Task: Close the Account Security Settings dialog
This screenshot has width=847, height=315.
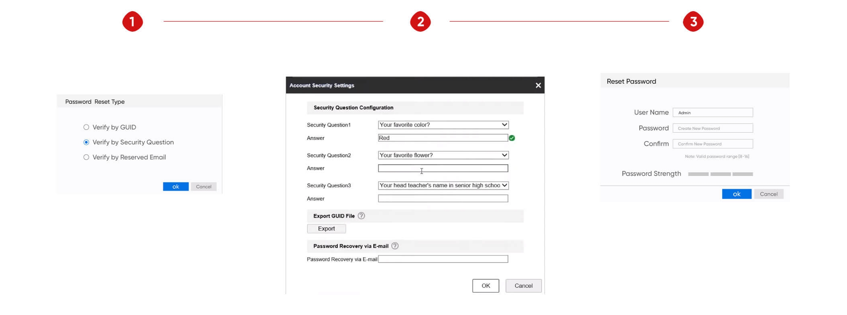Action: pyautogui.click(x=538, y=85)
